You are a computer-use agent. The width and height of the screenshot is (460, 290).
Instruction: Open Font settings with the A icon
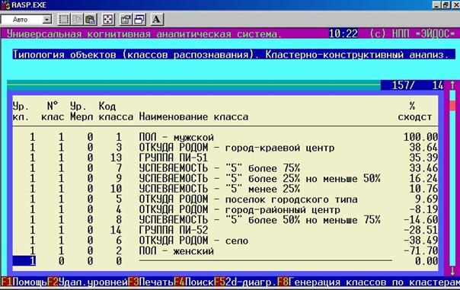(x=157, y=19)
